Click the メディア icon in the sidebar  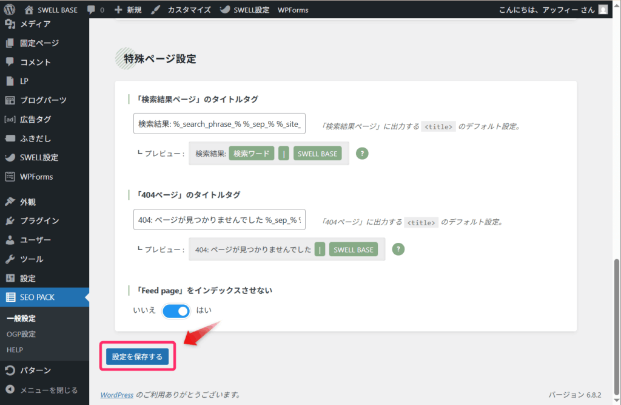[10, 24]
